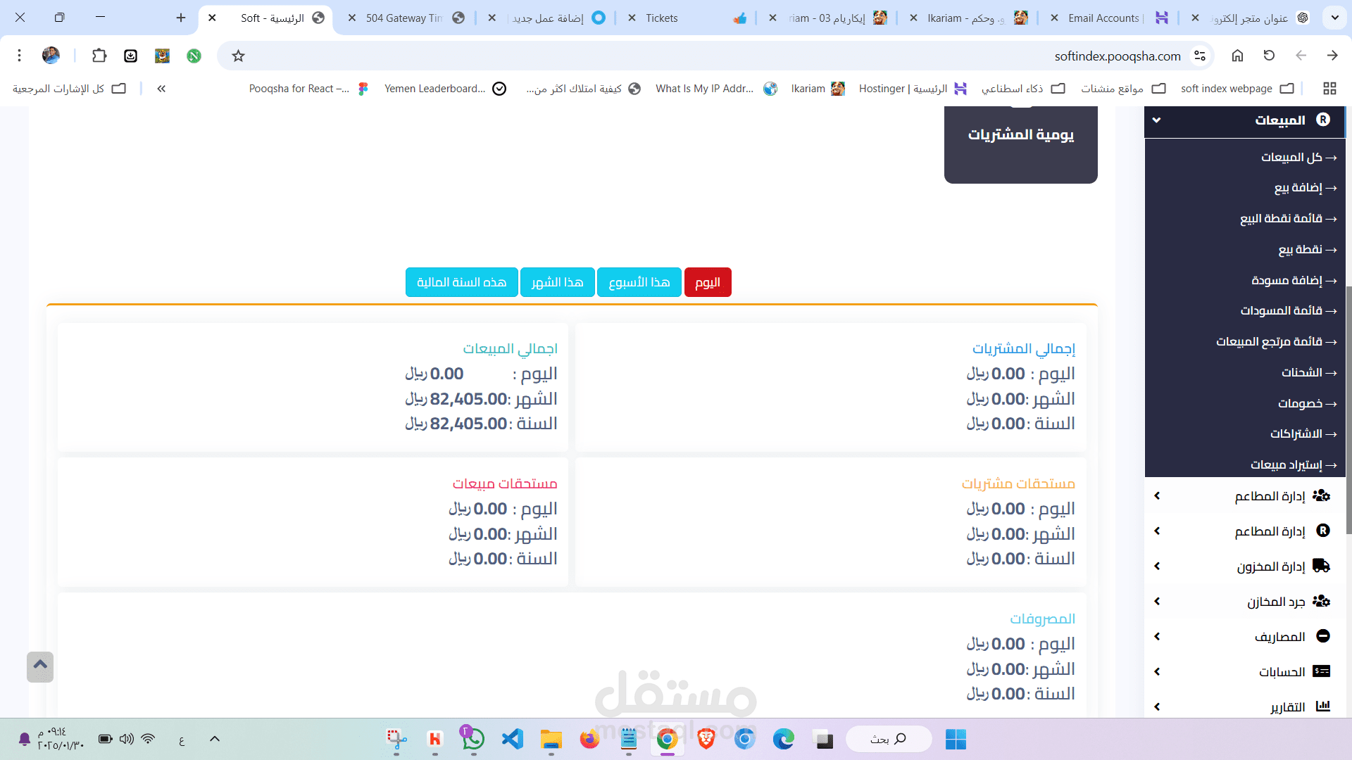Switch to the Tickets browser tab

[661, 18]
